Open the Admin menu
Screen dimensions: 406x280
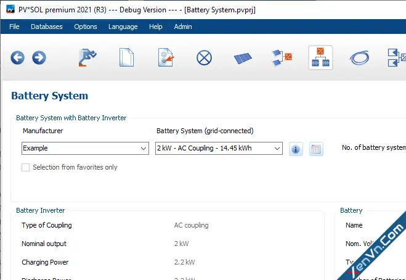click(x=183, y=27)
